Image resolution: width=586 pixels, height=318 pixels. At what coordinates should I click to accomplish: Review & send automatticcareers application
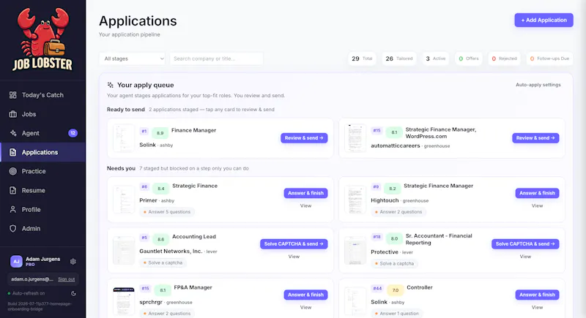click(x=535, y=138)
